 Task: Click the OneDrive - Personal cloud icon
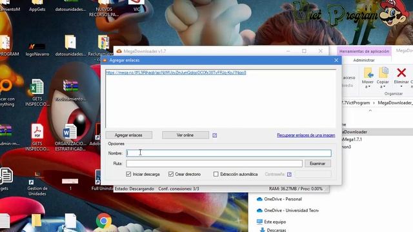(259, 199)
